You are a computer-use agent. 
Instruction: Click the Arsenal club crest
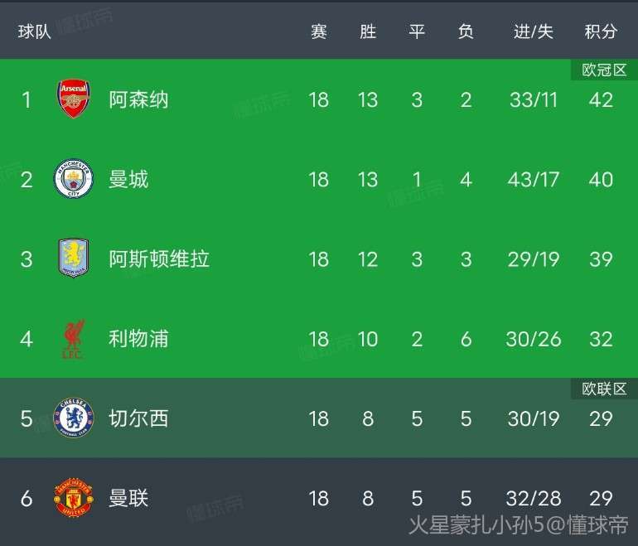pyautogui.click(x=74, y=99)
